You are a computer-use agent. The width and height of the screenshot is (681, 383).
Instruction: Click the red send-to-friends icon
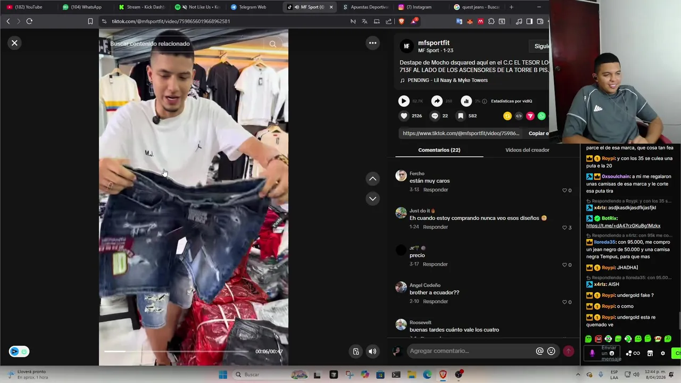coord(530,116)
